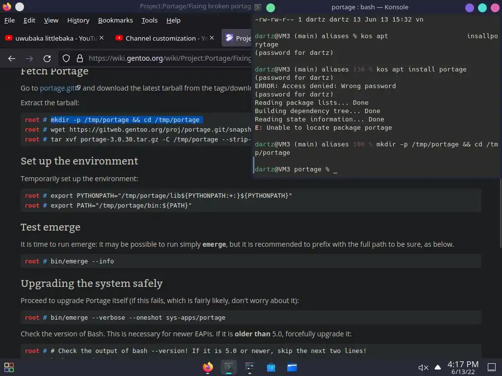Go back to the previous page
The image size is (502, 376).
coord(12,59)
